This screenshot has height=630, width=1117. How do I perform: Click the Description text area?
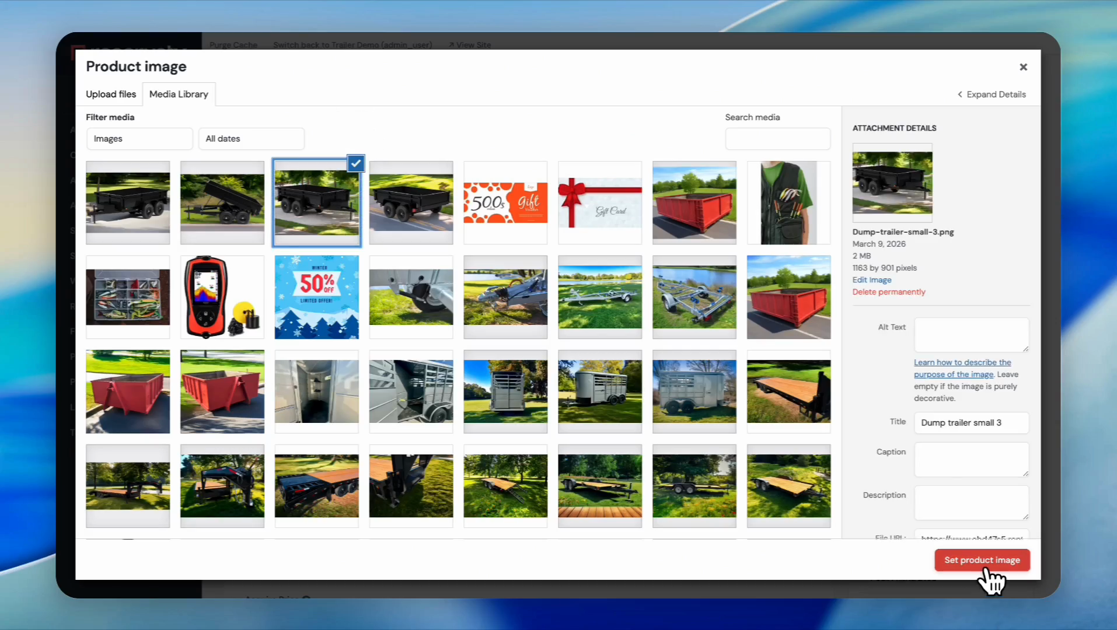[971, 503]
